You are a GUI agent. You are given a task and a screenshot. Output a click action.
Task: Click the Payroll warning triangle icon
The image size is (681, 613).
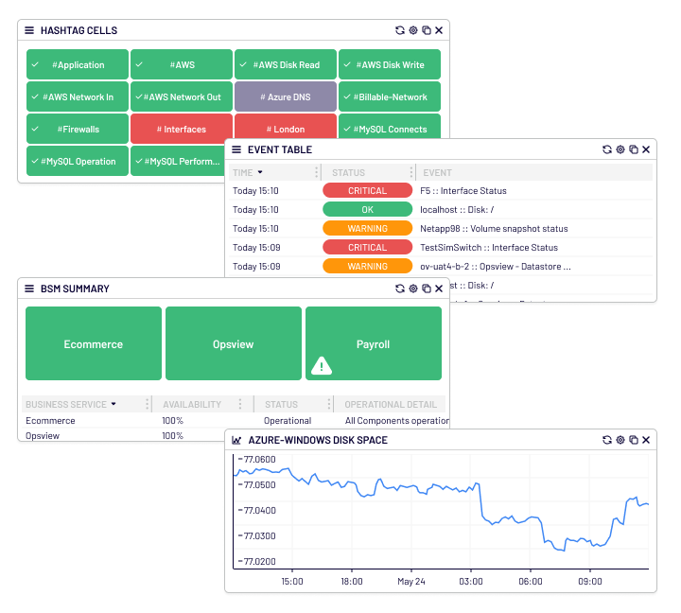[x=322, y=365]
